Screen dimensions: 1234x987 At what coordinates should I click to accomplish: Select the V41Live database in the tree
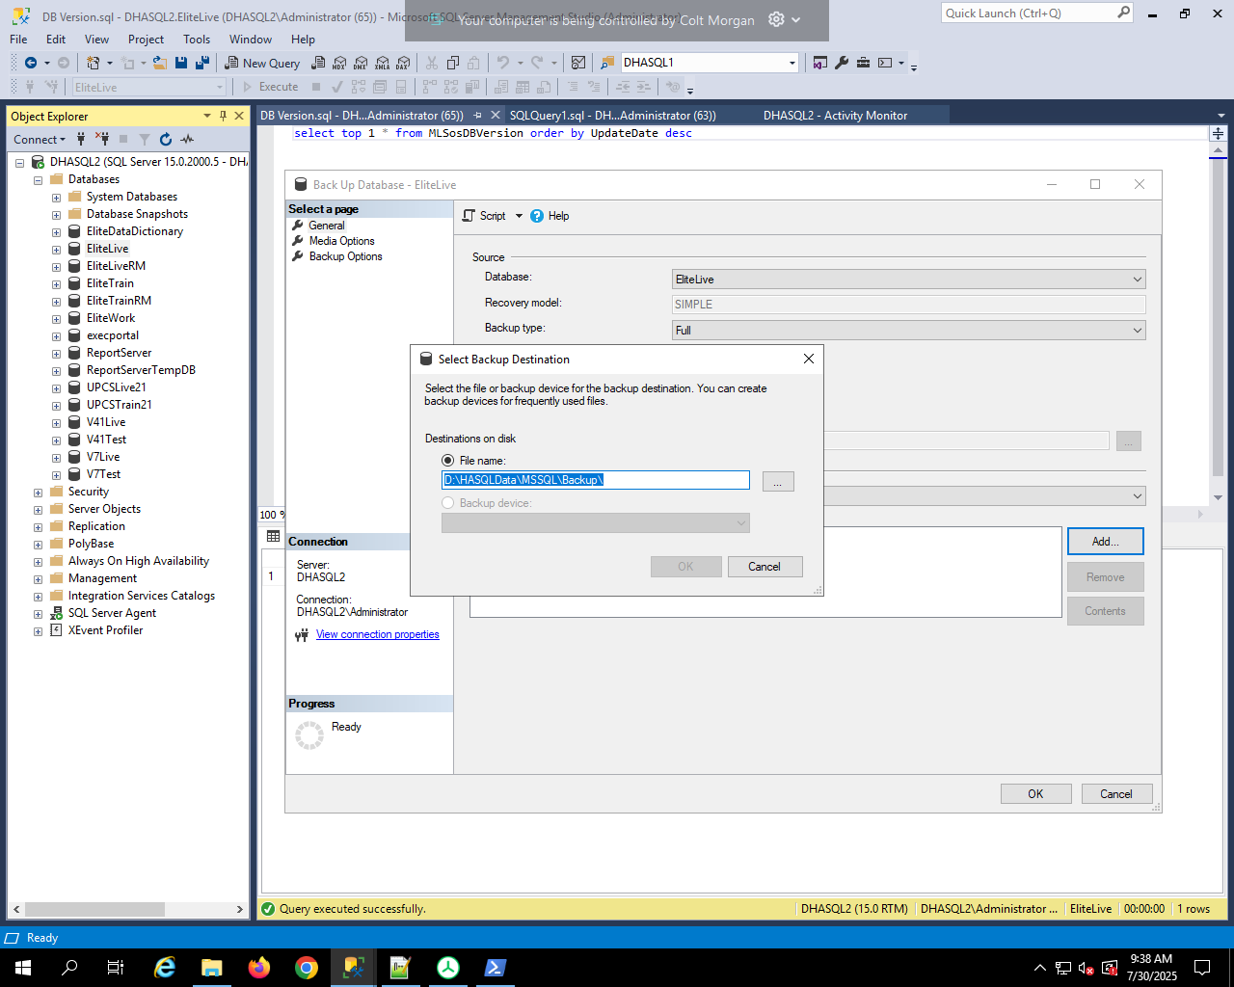pyautogui.click(x=106, y=422)
